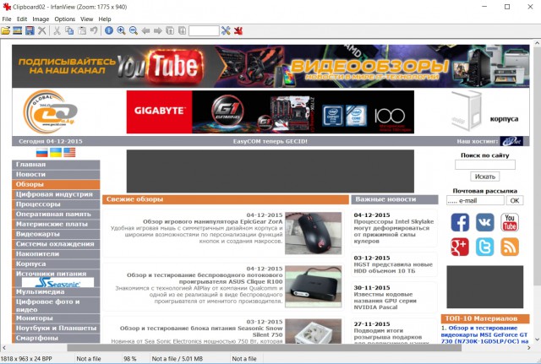The image size is (541, 364).
Task: Click the Paste clipboard icon
Action: [x=82, y=30]
